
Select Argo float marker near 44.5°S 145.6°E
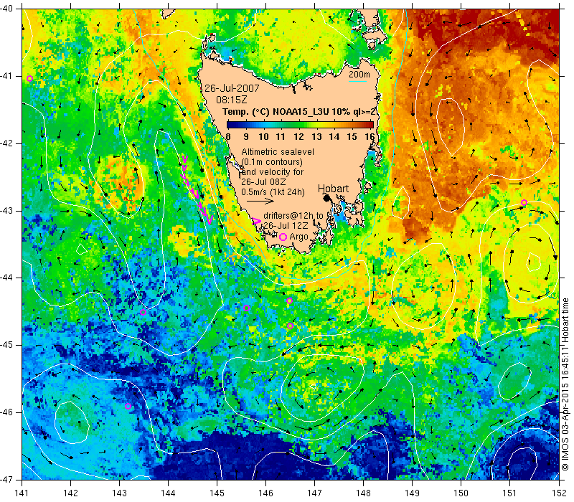[247, 308]
